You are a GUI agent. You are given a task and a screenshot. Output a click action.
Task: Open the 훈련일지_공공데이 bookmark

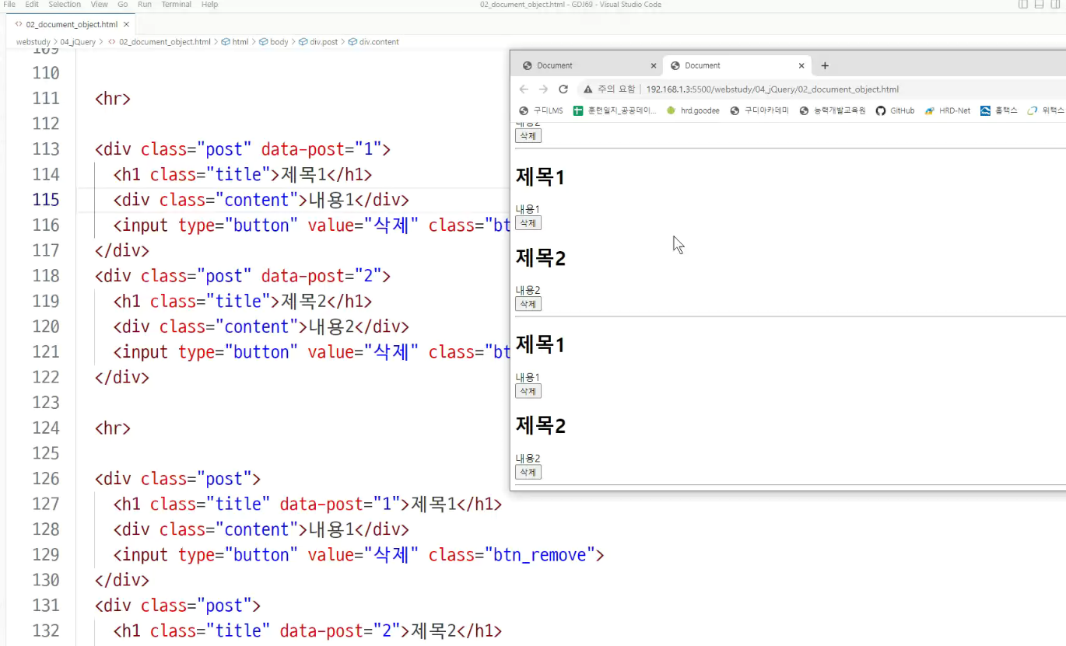(615, 110)
